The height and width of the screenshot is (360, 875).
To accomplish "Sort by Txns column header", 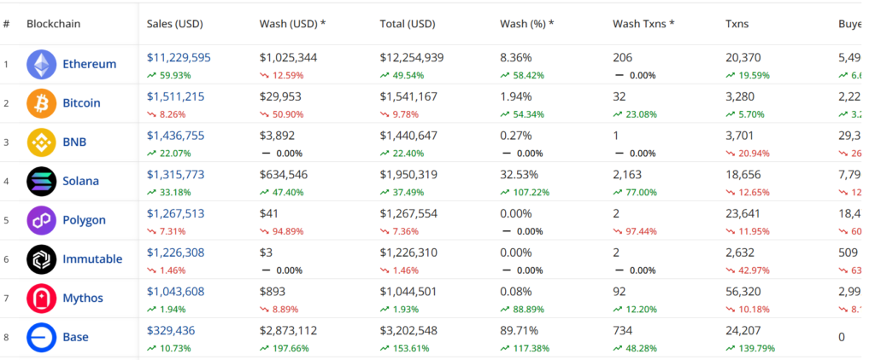I will 738,24.
